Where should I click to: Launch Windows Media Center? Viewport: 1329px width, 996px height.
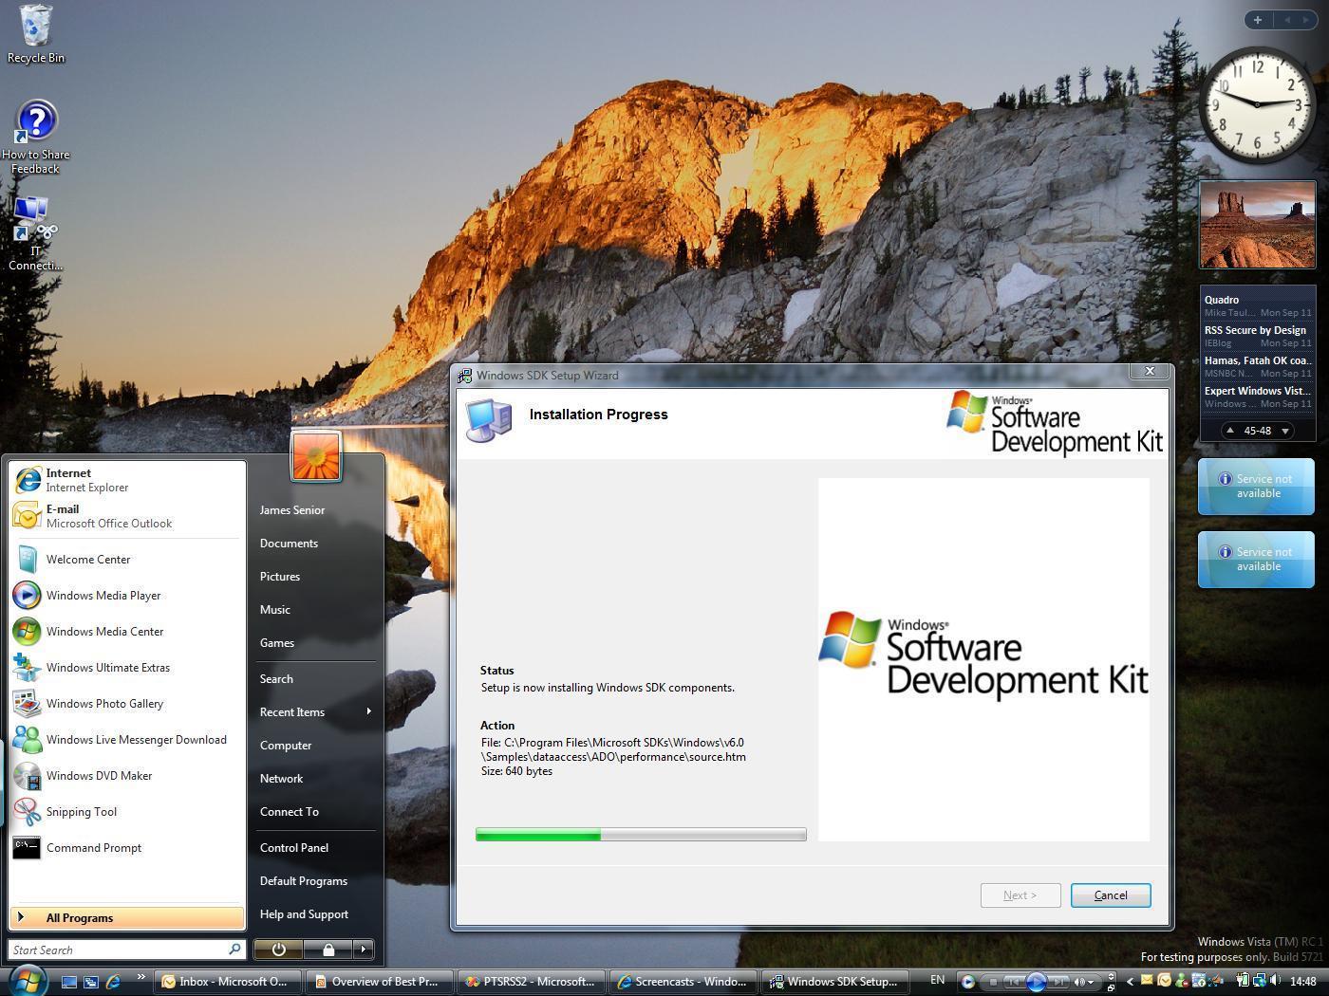tap(127, 632)
